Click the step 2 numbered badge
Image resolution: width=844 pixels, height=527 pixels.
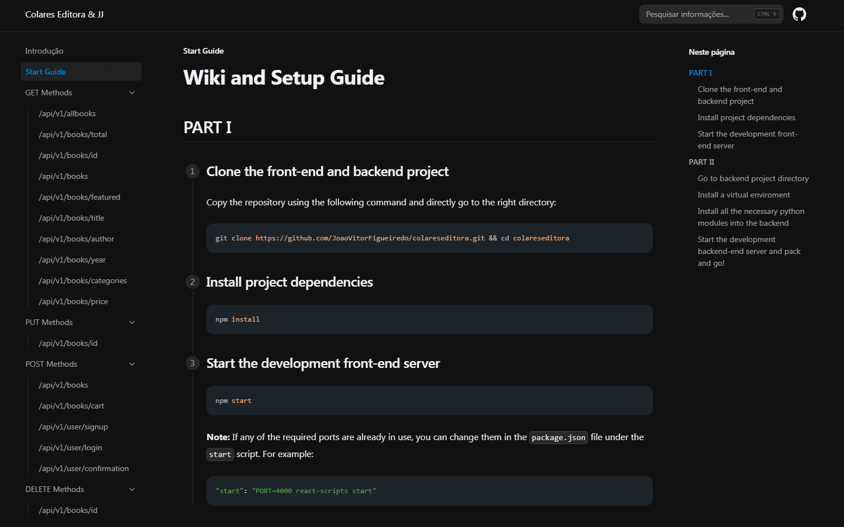(x=192, y=282)
